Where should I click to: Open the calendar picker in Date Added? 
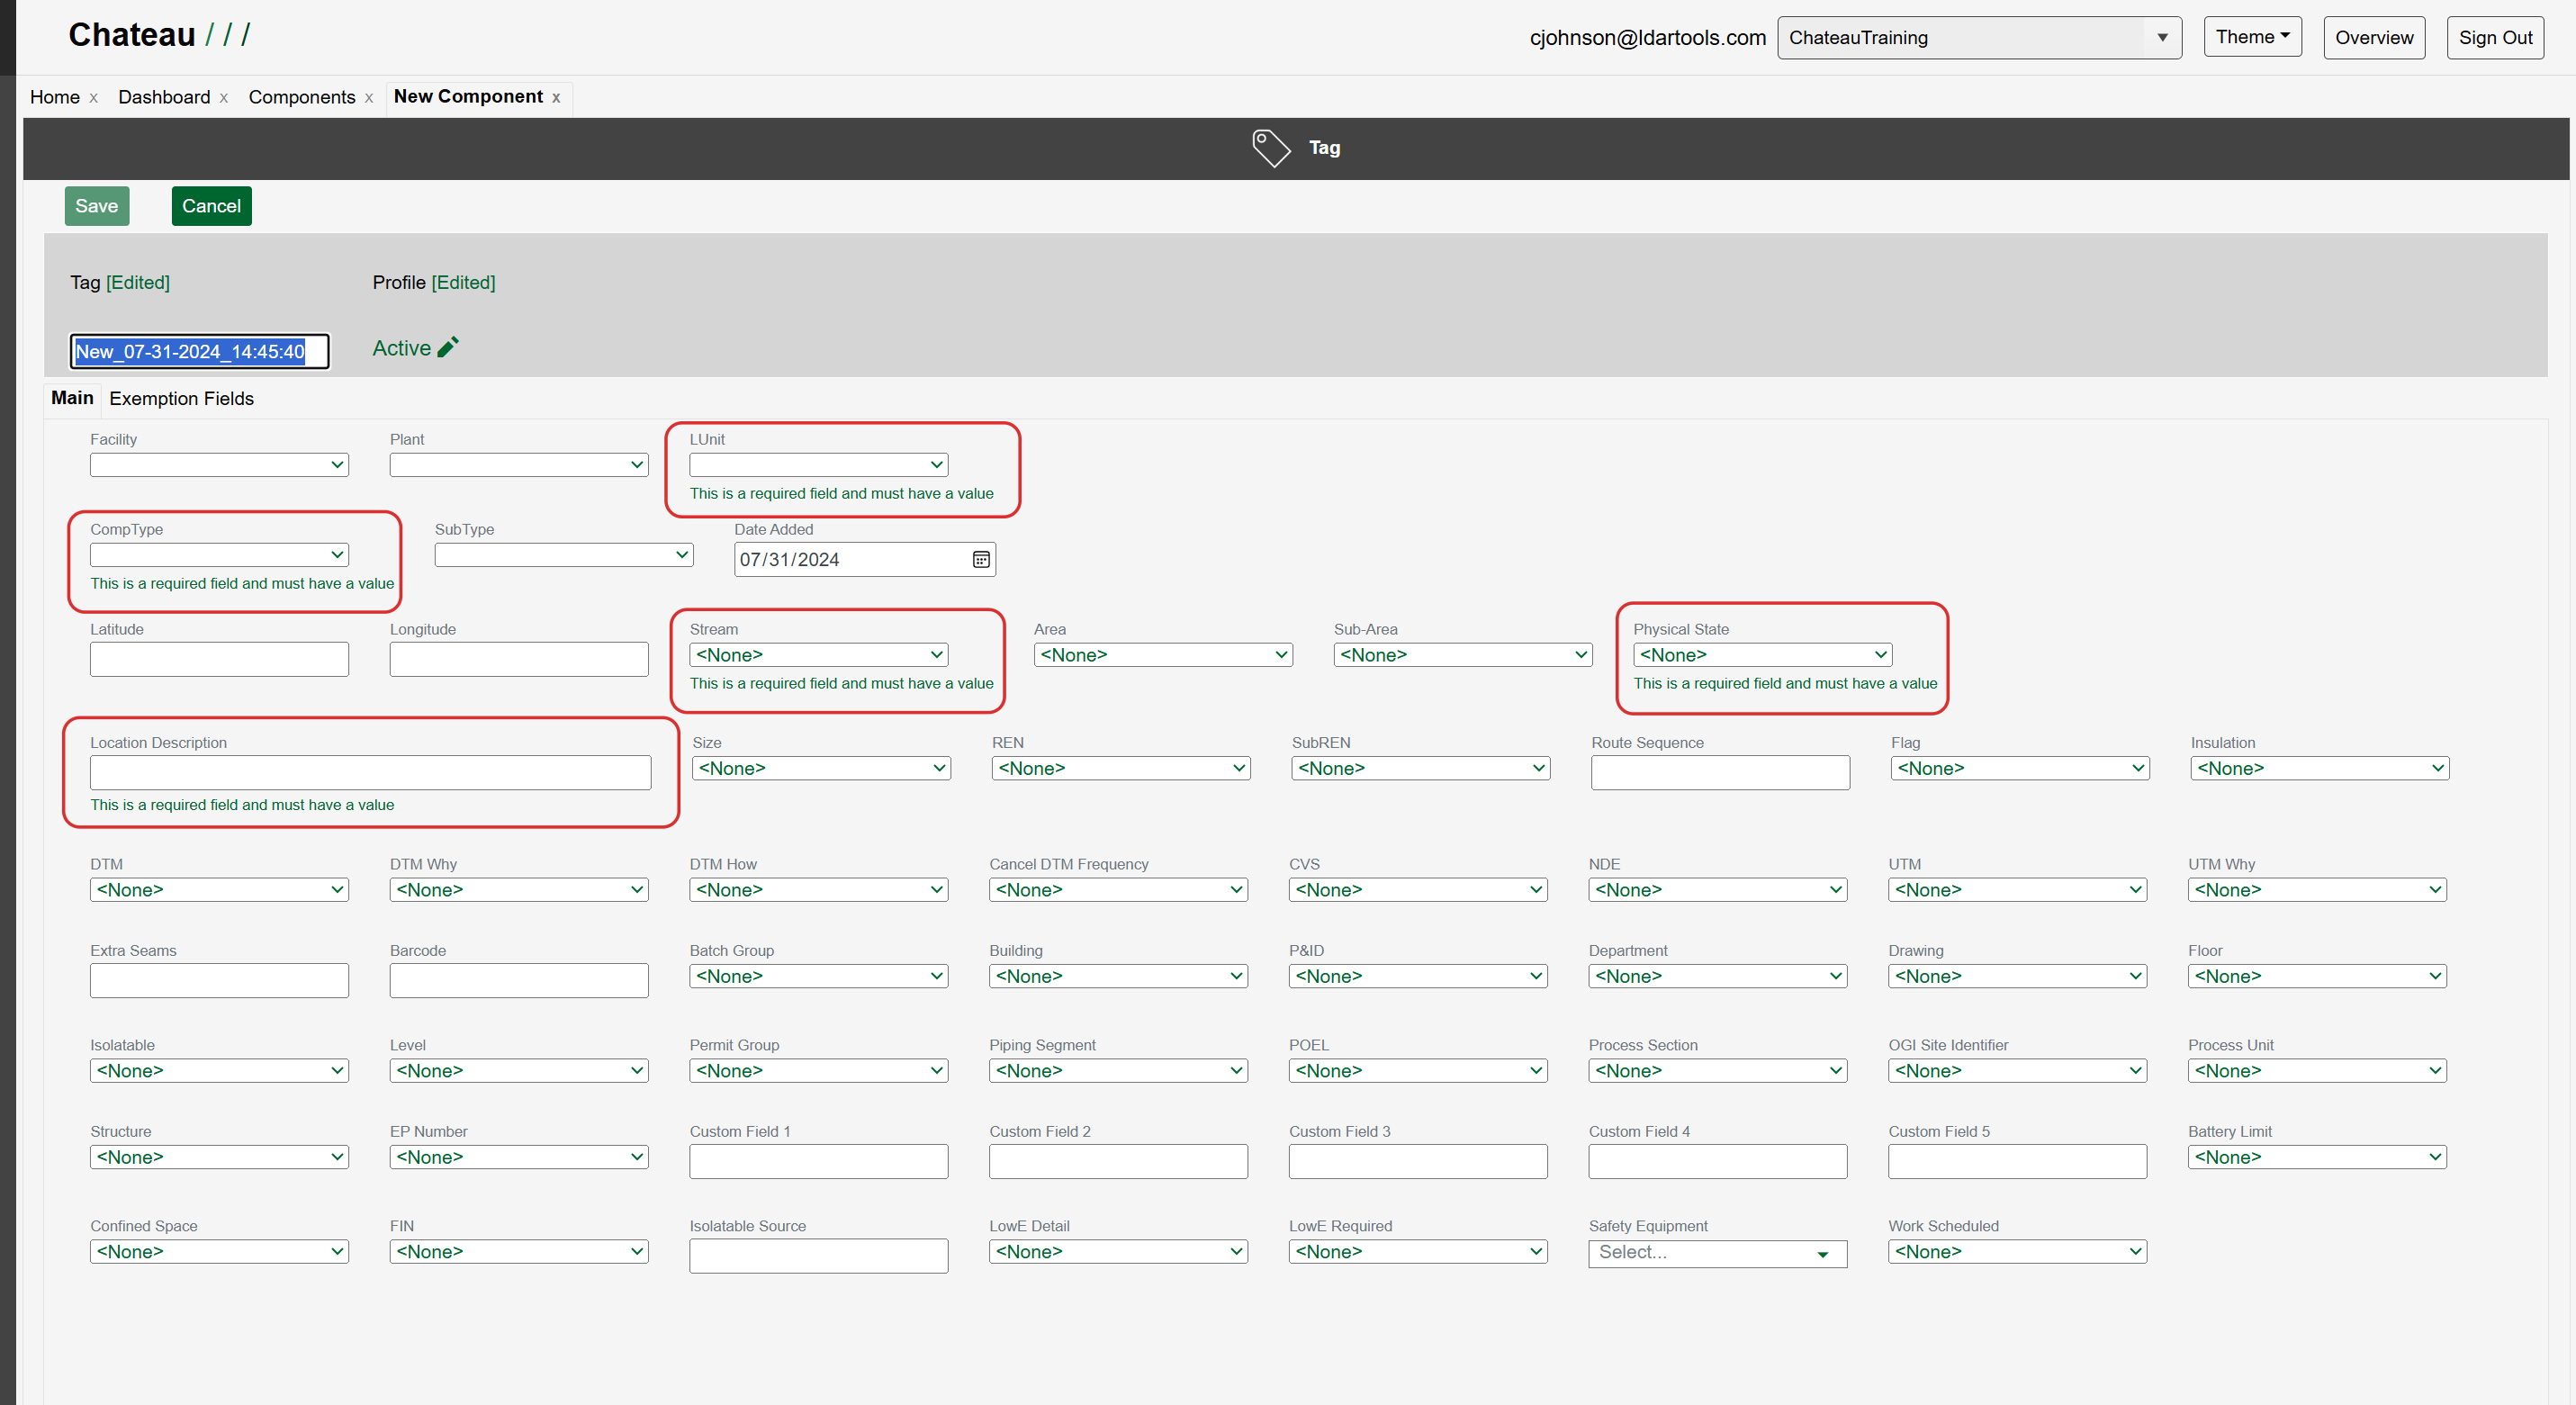click(x=981, y=560)
